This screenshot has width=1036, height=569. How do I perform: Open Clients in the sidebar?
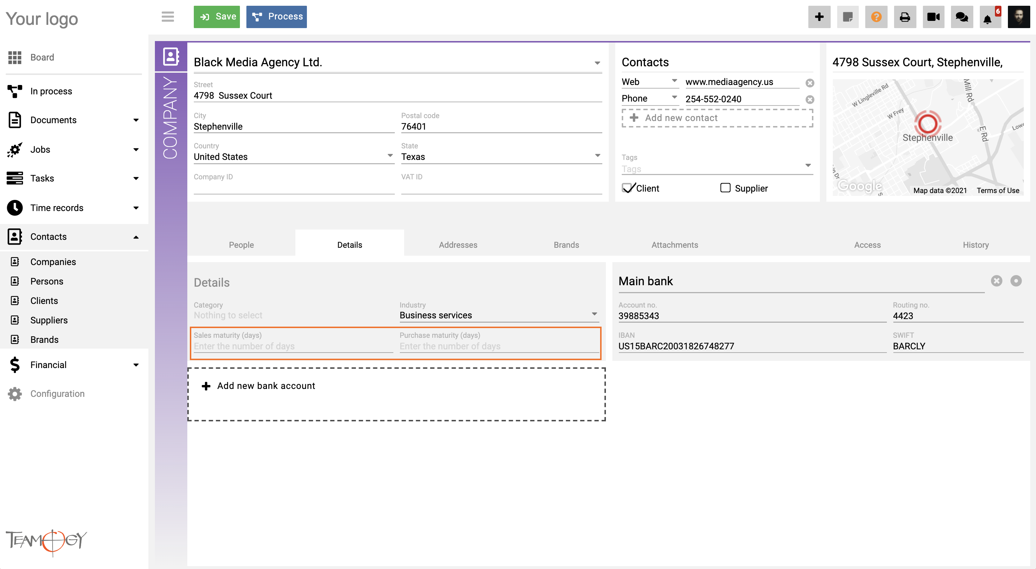pyautogui.click(x=44, y=301)
